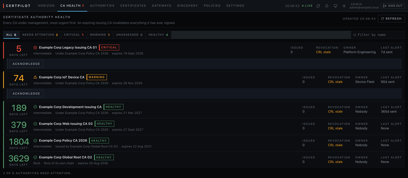
Task: Open the Gateways section
Action: click(162, 6)
